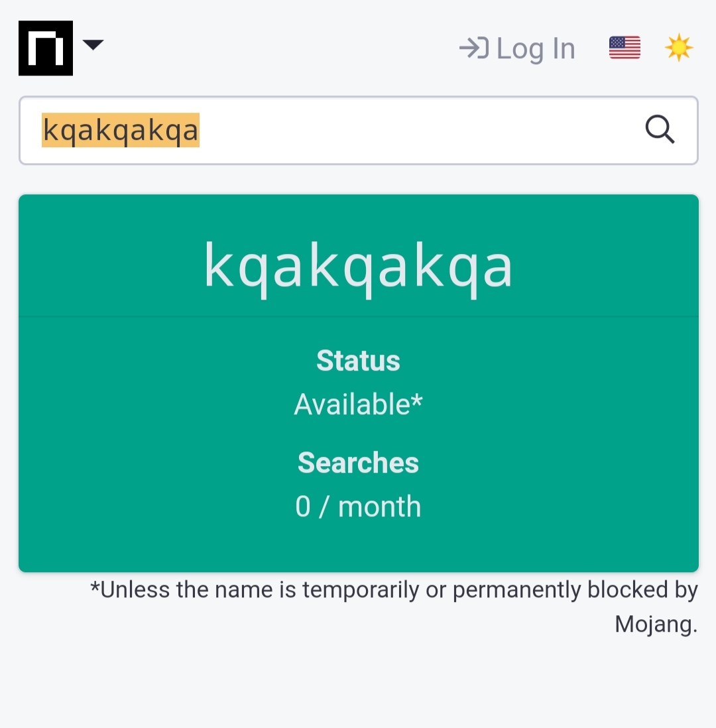Image resolution: width=716 pixels, height=728 pixels.
Task: Click empty space right of highlighted search text
Action: pyautogui.click(x=418, y=131)
